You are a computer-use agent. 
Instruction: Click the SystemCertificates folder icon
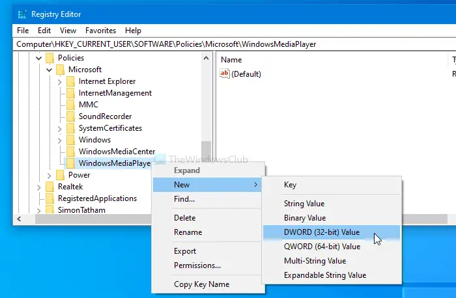click(70, 128)
